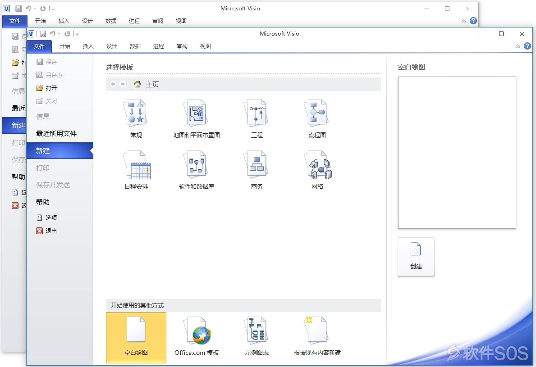Open the 商务 template category
This screenshot has height=367, width=536.
tap(257, 170)
